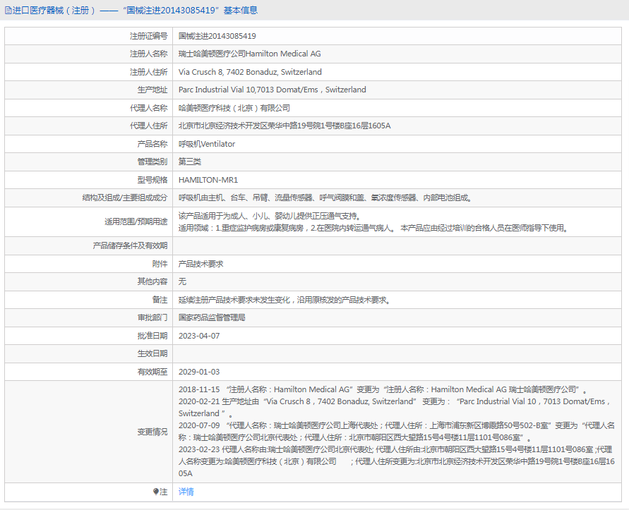The image size is (629, 510).
Task: Click the 其他内容 row label
Action: [x=152, y=281]
